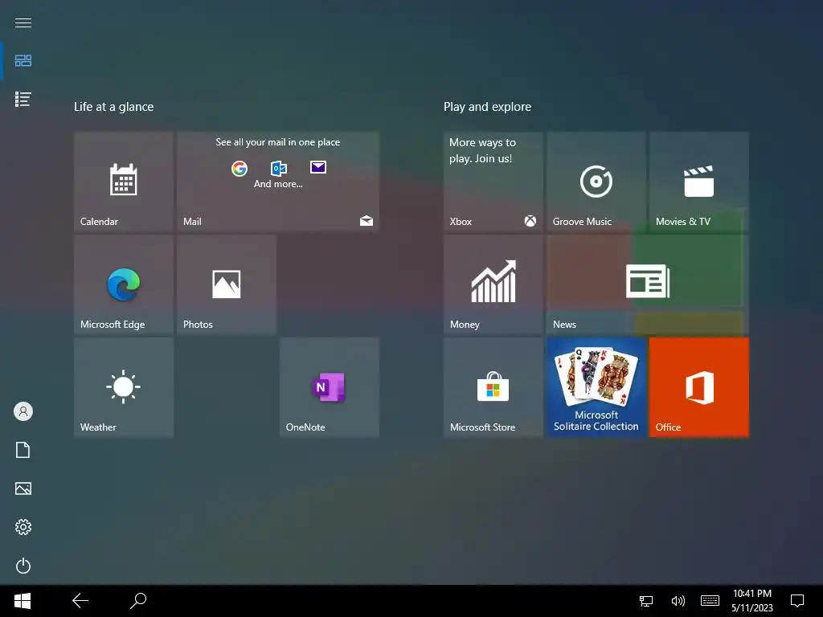Image resolution: width=823 pixels, height=617 pixels.
Task: Open Movies & TV tile
Action: 699,181
